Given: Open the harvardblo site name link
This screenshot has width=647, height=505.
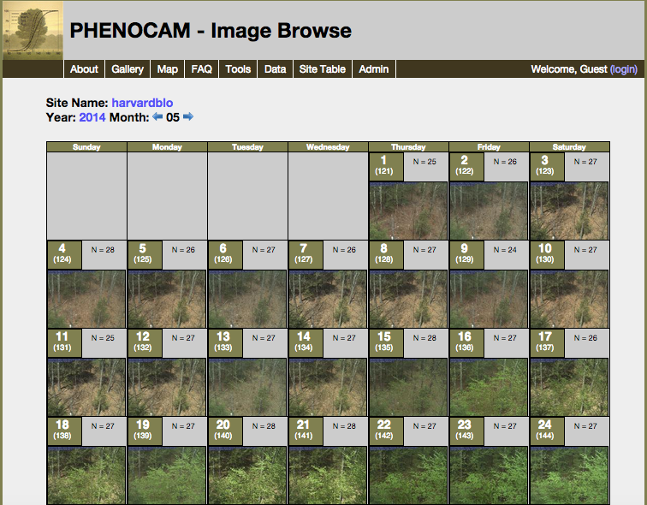Looking at the screenshot, I should [142, 103].
